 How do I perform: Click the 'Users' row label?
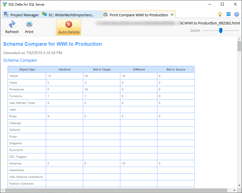(x=13, y=110)
